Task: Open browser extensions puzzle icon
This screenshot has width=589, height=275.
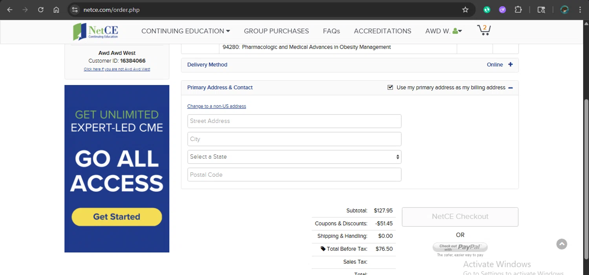Action: point(518,10)
